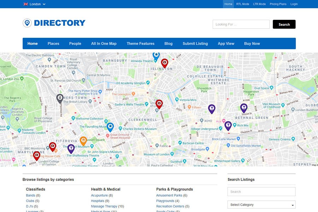The image size is (318, 212).
Task: Select the orange museum marker near Russell Square
Action: click(x=83, y=141)
